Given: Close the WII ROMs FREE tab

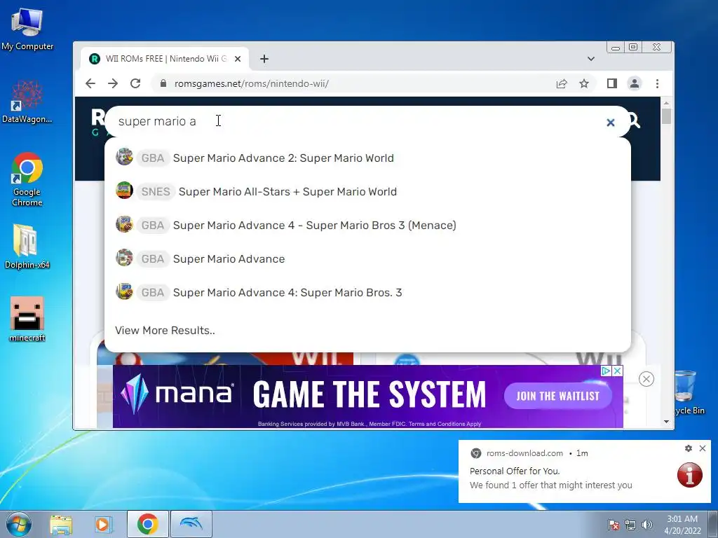Looking at the screenshot, I should (x=238, y=59).
